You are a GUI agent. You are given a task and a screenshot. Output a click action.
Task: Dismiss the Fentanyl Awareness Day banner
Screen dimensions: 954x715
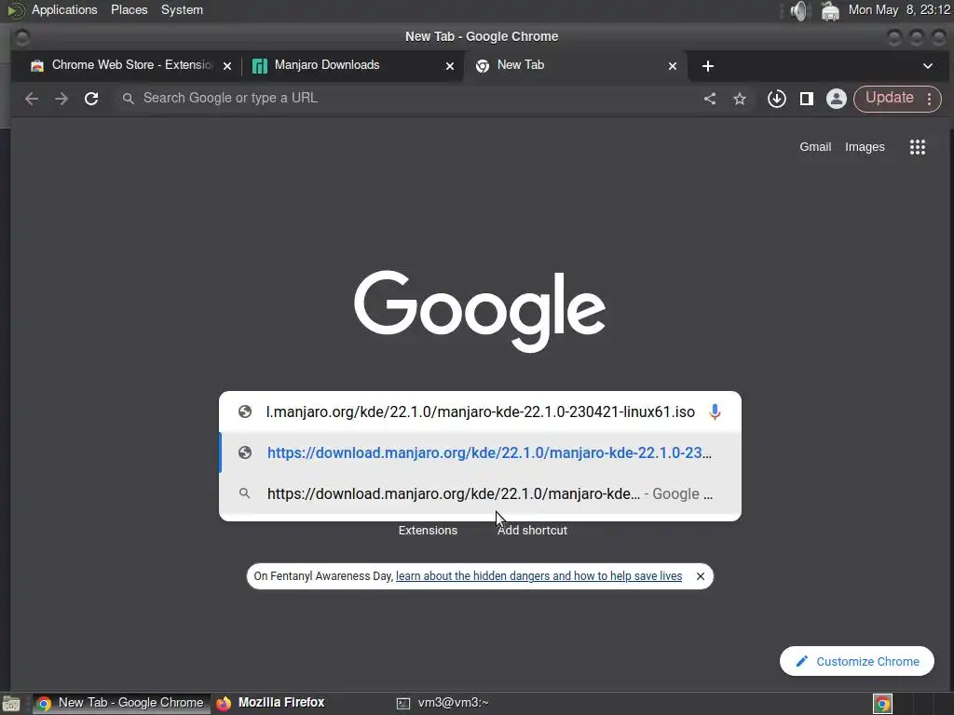click(701, 576)
